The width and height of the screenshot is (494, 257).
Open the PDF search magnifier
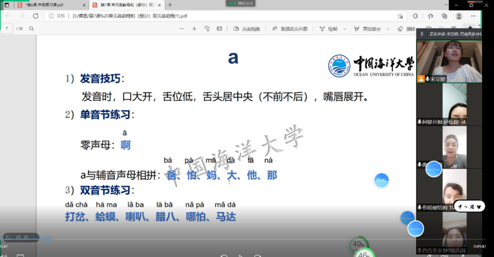coord(32,28)
